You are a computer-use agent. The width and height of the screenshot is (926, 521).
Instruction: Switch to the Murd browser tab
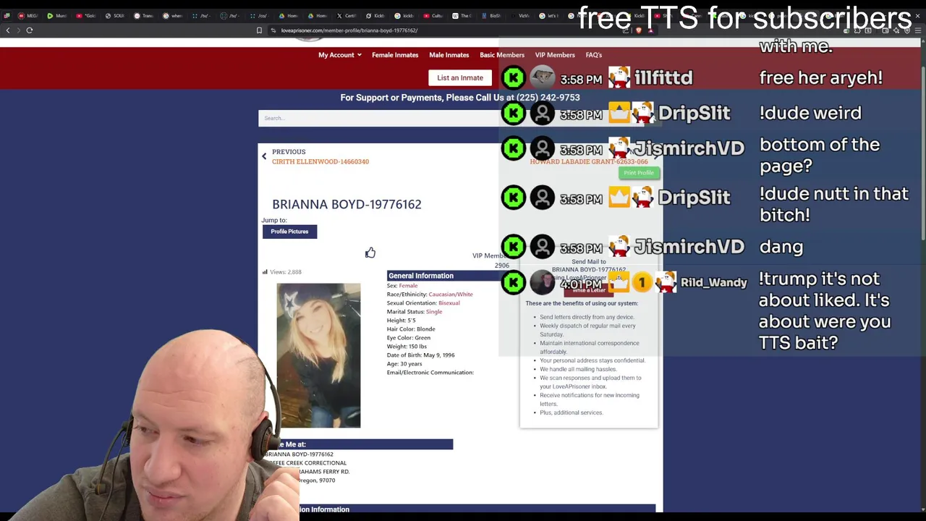(x=56, y=15)
